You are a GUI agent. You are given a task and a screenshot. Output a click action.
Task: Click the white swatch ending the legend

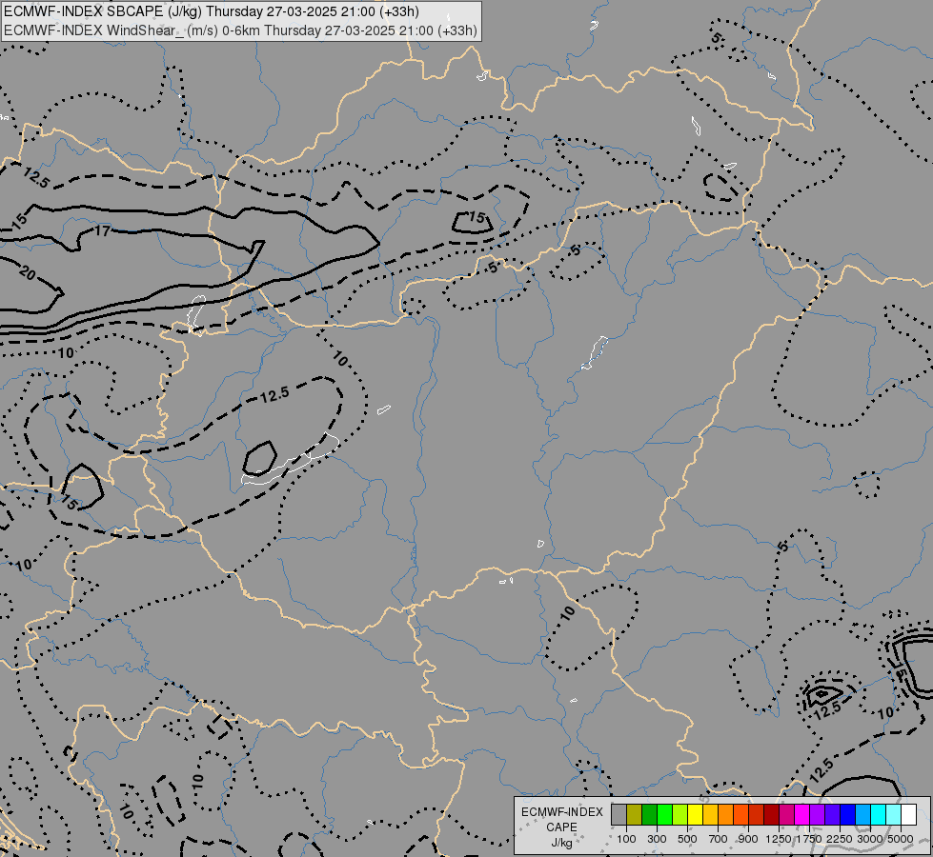[x=908, y=814]
